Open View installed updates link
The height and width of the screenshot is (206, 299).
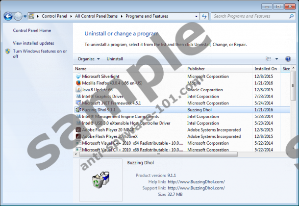click(33, 43)
